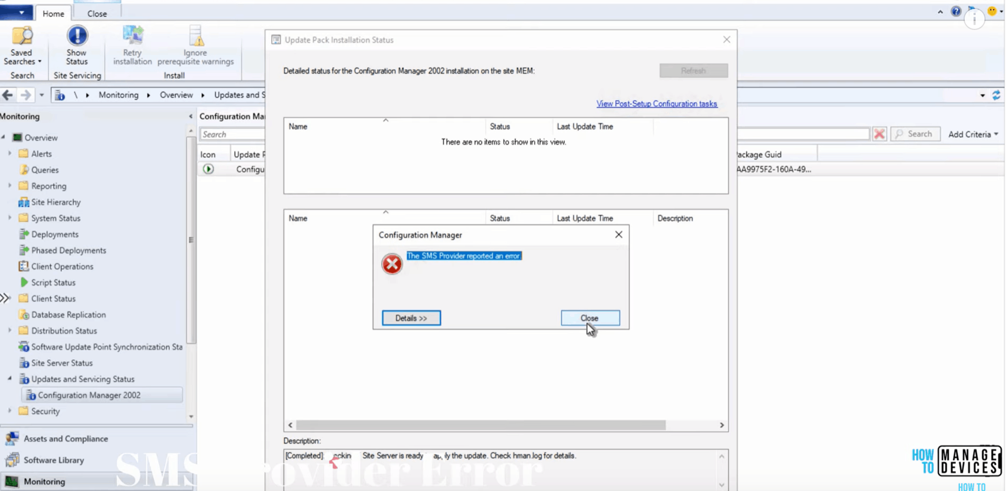The width and height of the screenshot is (1006, 491).
Task: Open the Add Criteria dropdown
Action: pyautogui.click(x=973, y=134)
